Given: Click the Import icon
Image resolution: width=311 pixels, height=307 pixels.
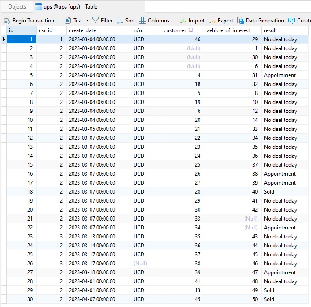Looking at the screenshot, I should pyautogui.click(x=183, y=20).
